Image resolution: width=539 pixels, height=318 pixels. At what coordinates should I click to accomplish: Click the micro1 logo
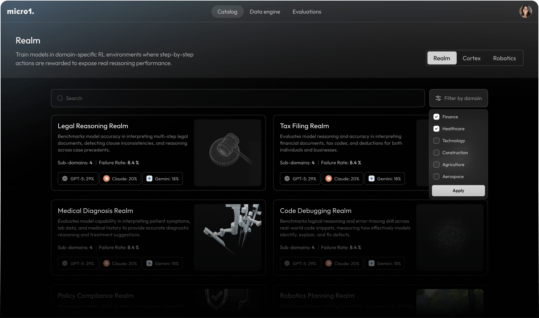click(20, 11)
